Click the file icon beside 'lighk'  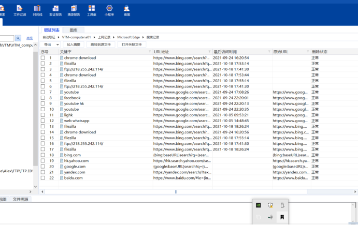pyautogui.click(x=62, y=115)
